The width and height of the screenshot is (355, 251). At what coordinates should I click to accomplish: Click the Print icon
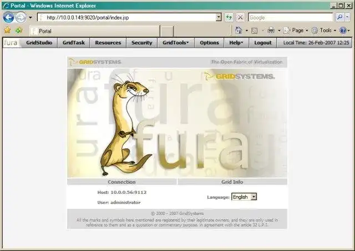point(271,31)
